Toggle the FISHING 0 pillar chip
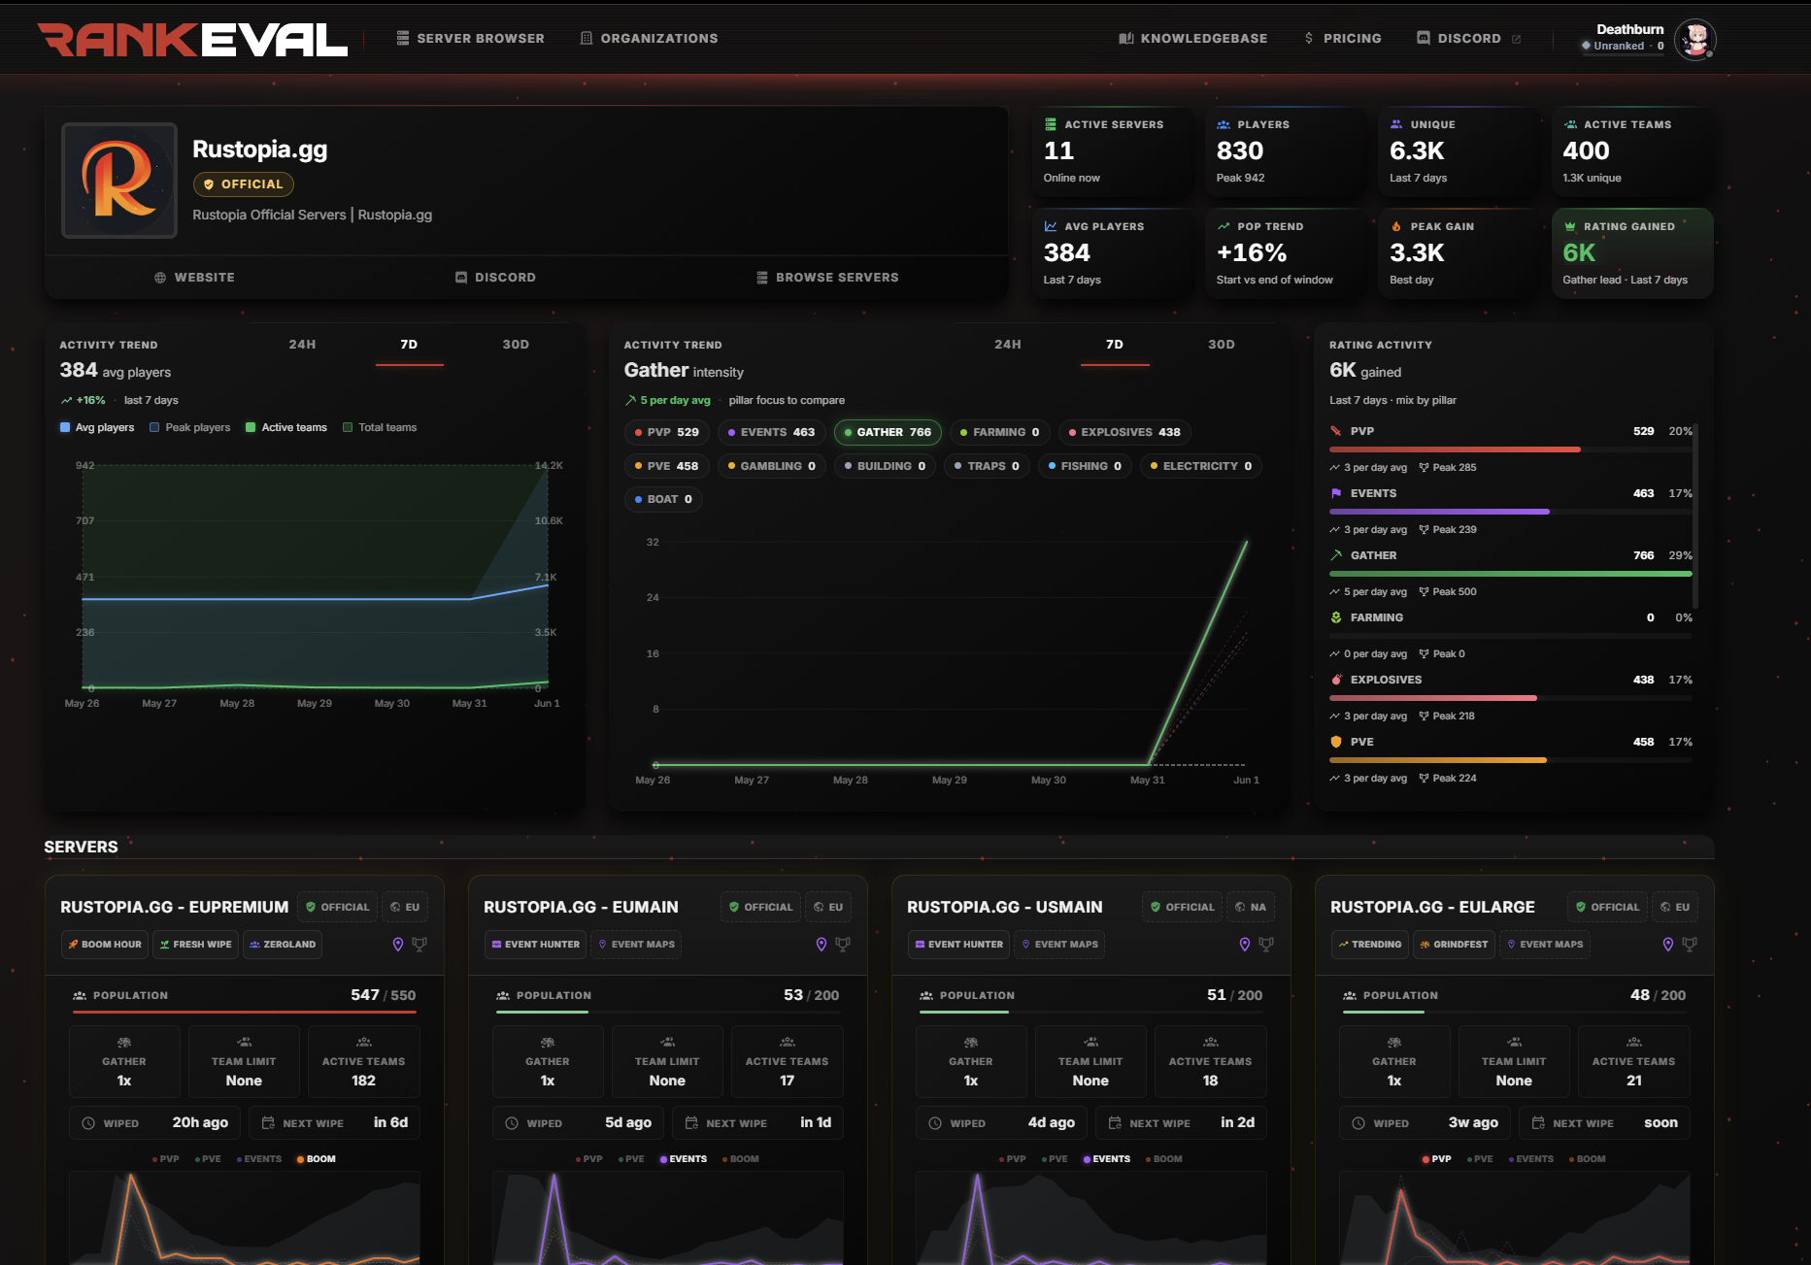1811x1265 pixels. click(x=1085, y=466)
